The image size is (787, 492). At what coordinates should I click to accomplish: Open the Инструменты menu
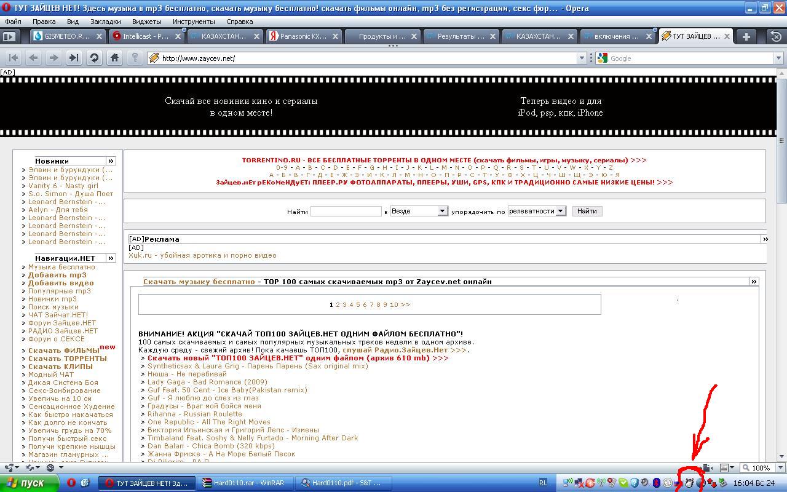click(x=194, y=22)
